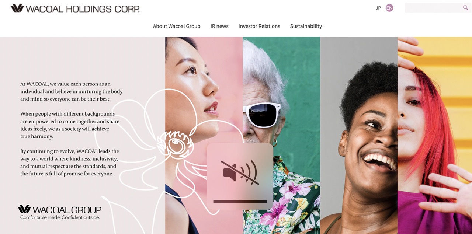472x234 pixels.
Task: Switch the site language to JP
Action: click(x=378, y=8)
